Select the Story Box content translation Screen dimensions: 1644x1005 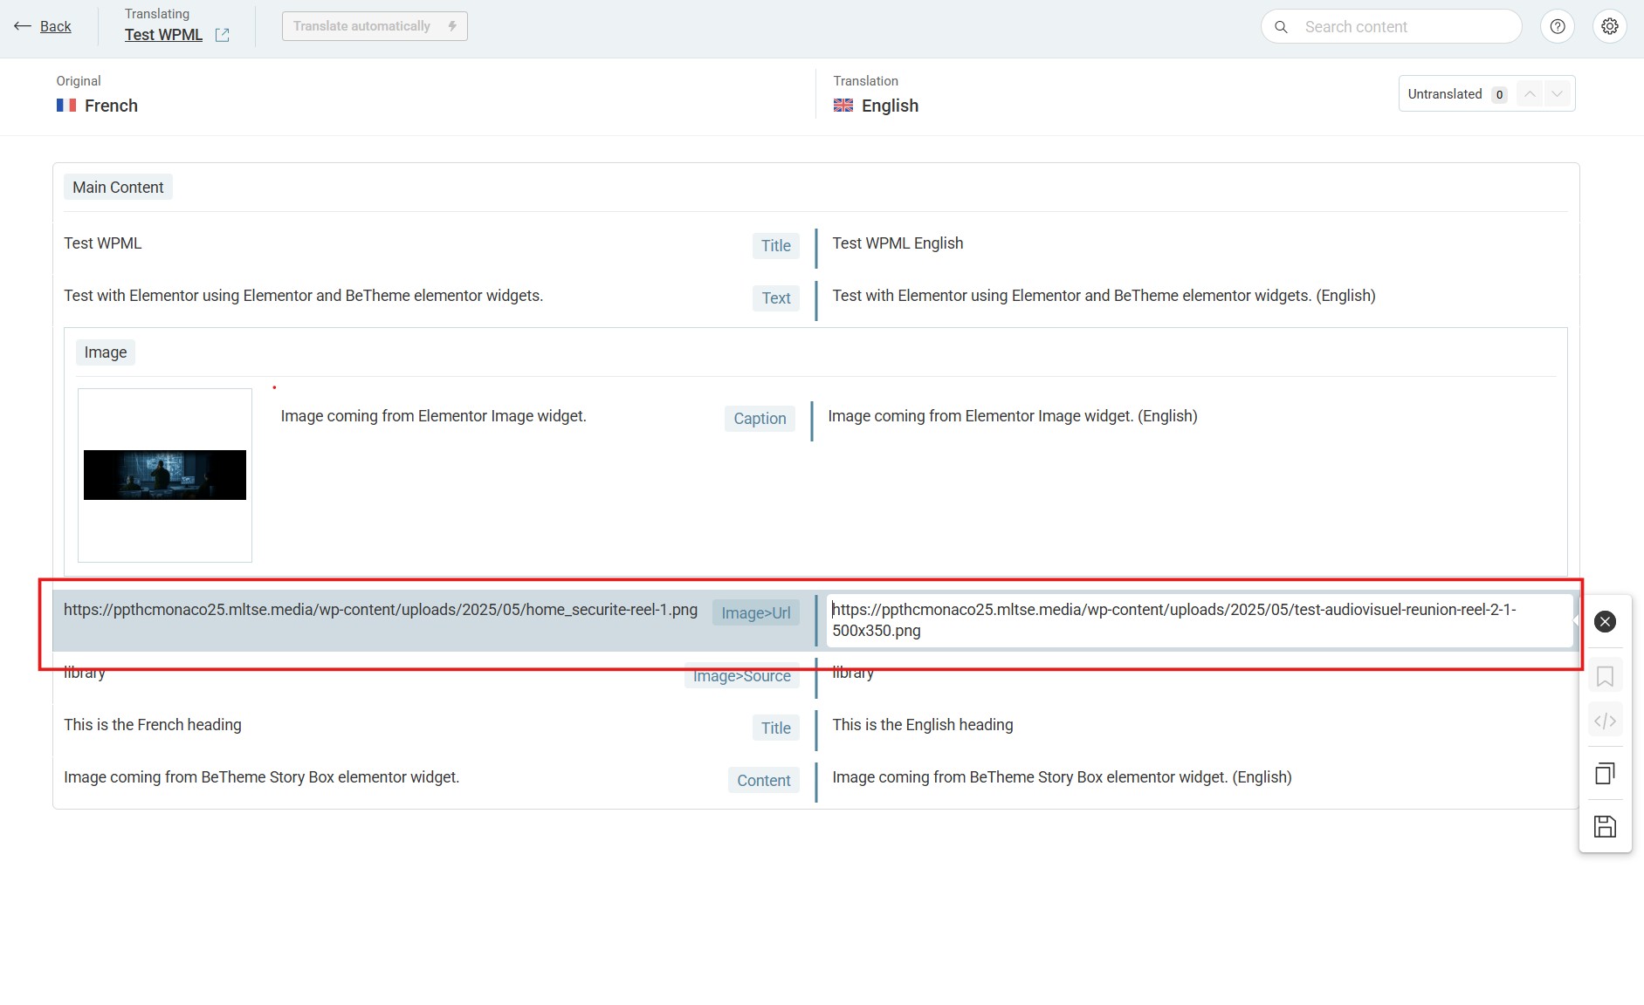point(1062,777)
